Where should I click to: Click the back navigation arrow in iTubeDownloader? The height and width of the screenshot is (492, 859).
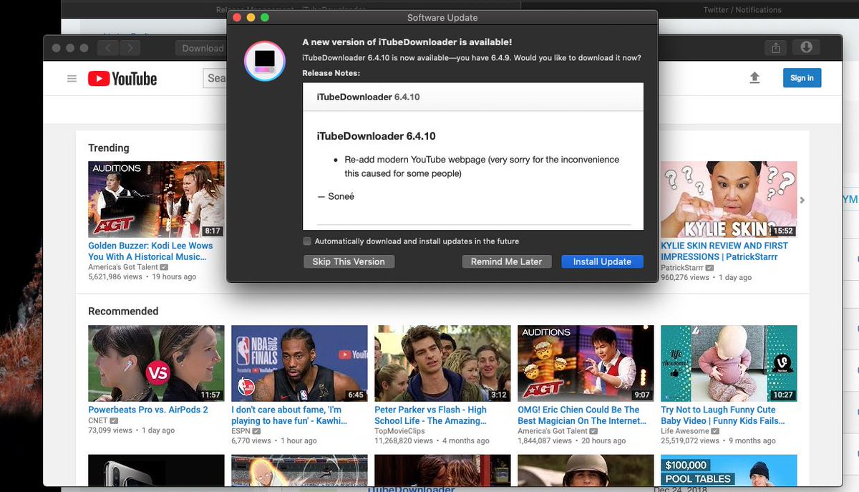[107, 47]
